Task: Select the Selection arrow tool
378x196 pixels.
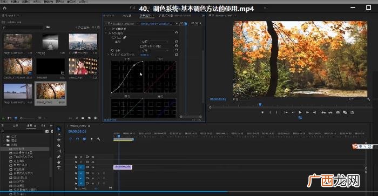Action: [x=58, y=129]
